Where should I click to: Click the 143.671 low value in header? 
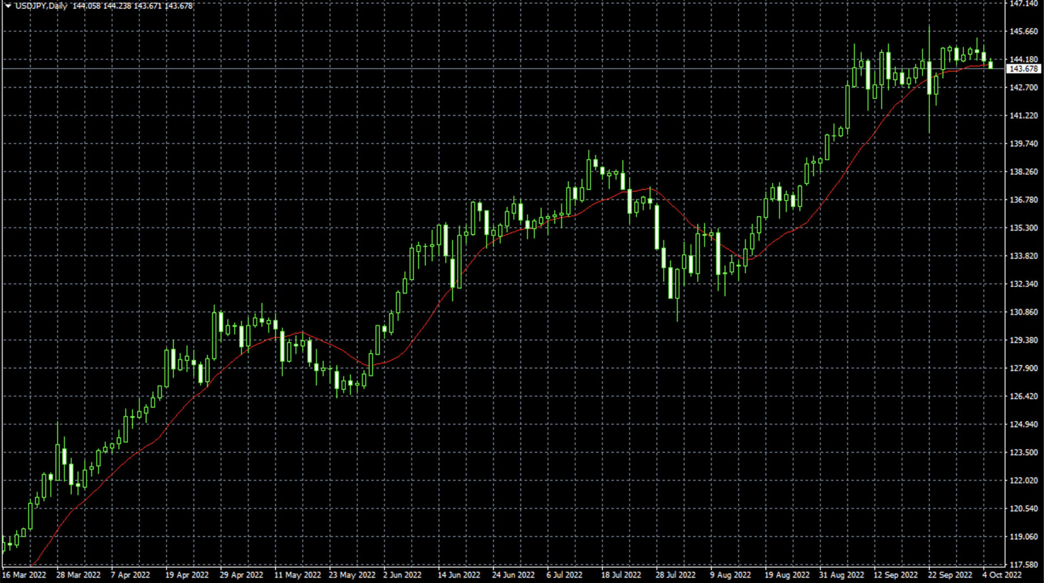(x=147, y=6)
